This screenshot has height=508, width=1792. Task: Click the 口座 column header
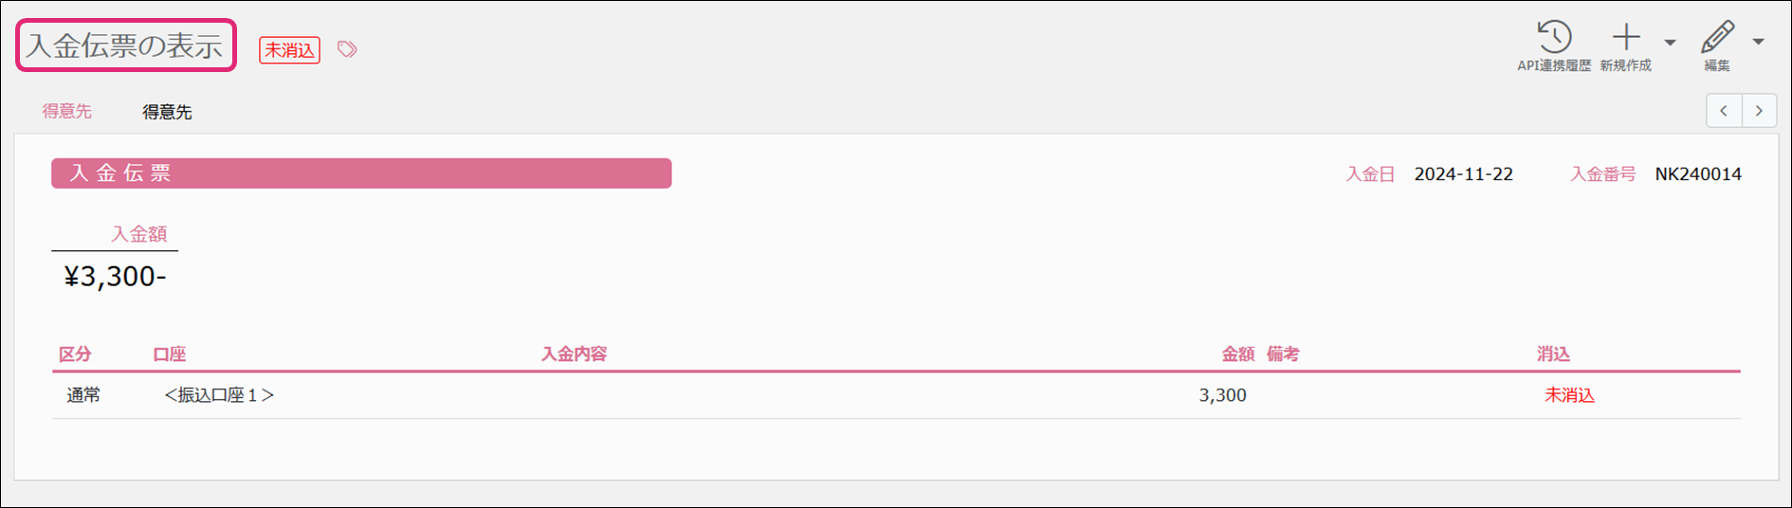[x=169, y=354]
